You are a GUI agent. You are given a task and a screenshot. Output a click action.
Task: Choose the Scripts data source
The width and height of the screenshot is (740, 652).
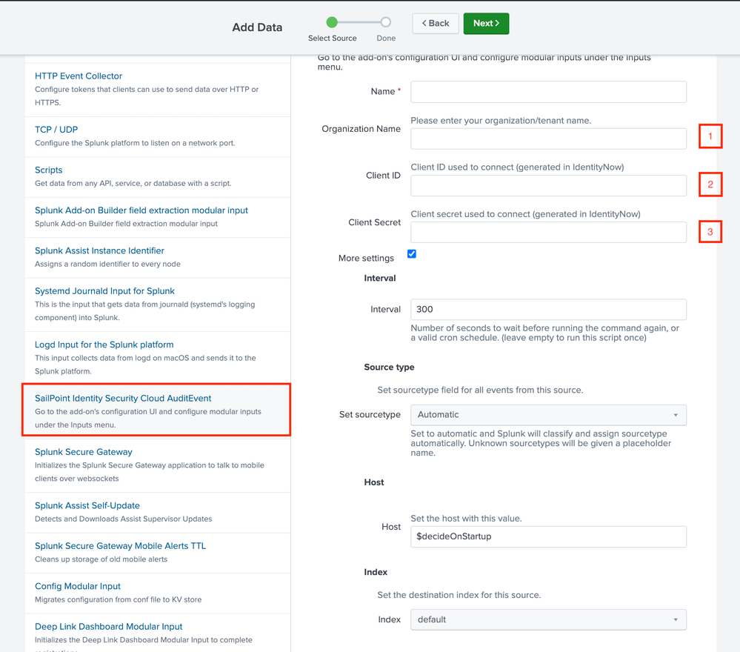coord(49,170)
